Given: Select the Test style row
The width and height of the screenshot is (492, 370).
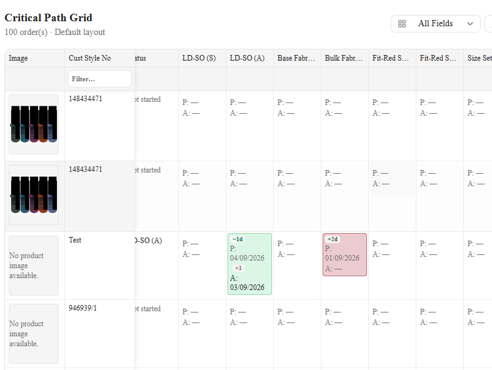Looking at the screenshot, I should 75,240.
